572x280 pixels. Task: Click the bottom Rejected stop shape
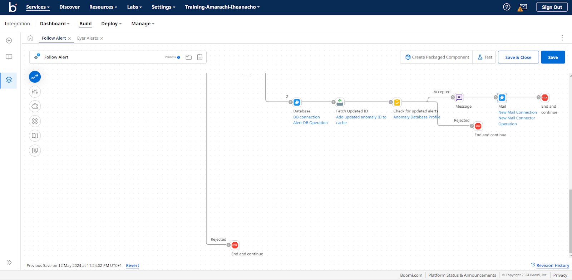(235, 245)
